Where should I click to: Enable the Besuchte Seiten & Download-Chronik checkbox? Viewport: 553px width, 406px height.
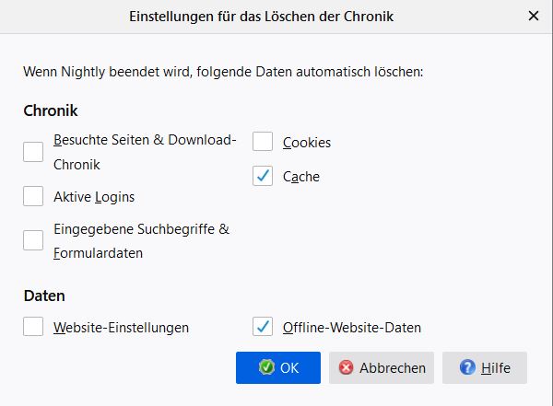pyautogui.click(x=33, y=152)
